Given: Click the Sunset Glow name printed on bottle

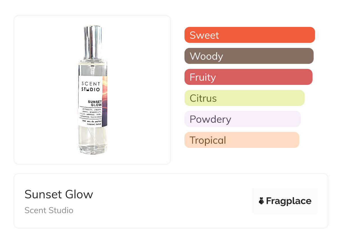Looking at the screenshot, I should tap(94, 103).
